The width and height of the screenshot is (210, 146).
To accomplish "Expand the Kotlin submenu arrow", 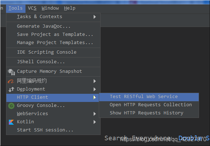I will coord(95,122).
